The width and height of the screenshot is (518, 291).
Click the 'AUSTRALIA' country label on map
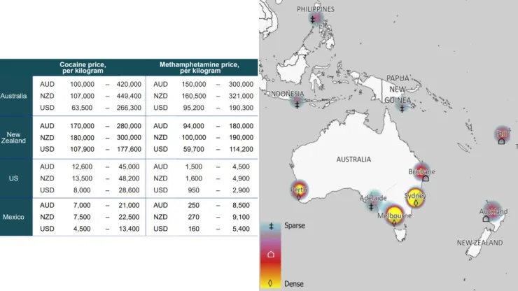click(x=353, y=159)
